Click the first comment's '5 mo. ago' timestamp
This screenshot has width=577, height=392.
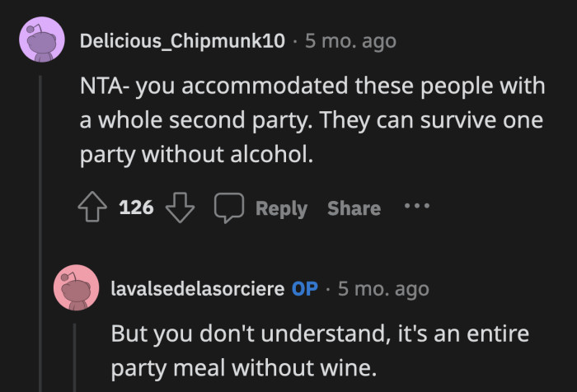[x=350, y=41]
